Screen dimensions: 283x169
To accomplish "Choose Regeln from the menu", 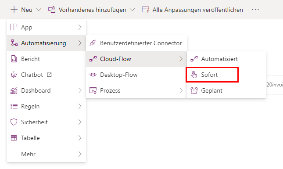I will [x=47, y=106].
